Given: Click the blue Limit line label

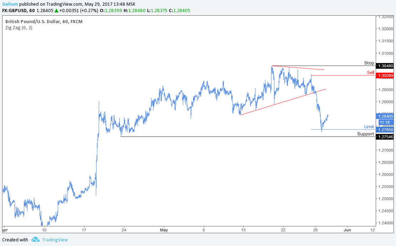Looking at the screenshot, I should pyautogui.click(x=369, y=127).
